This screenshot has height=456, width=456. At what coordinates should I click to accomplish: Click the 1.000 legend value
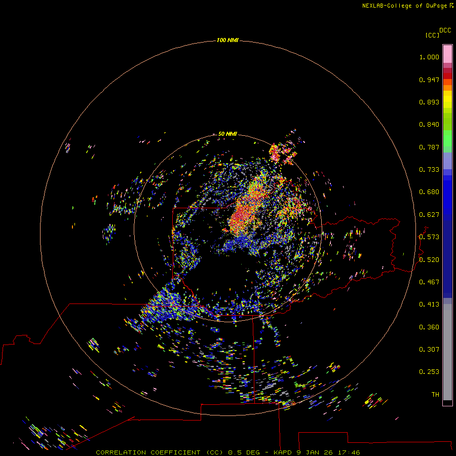tap(429, 57)
